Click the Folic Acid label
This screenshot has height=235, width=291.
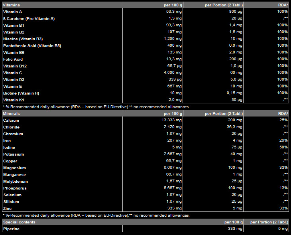click(13, 59)
